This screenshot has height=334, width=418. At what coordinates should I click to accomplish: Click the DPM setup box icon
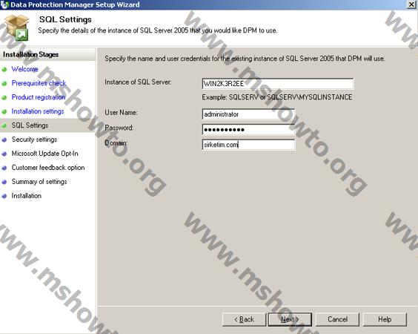coord(16,27)
